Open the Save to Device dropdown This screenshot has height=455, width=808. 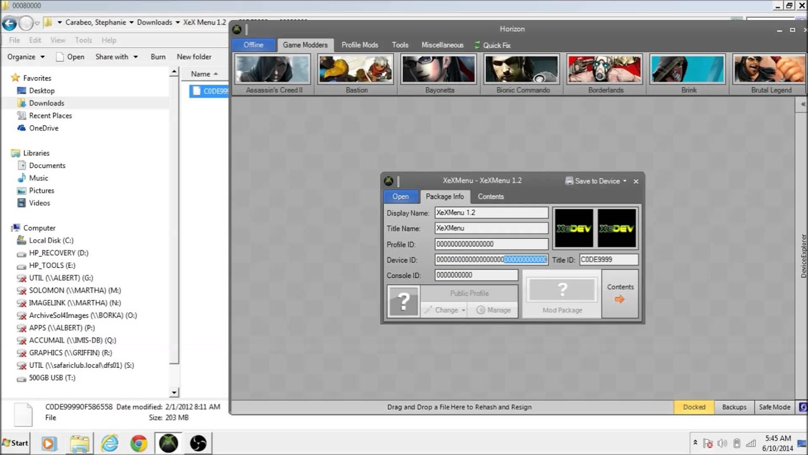click(x=596, y=181)
